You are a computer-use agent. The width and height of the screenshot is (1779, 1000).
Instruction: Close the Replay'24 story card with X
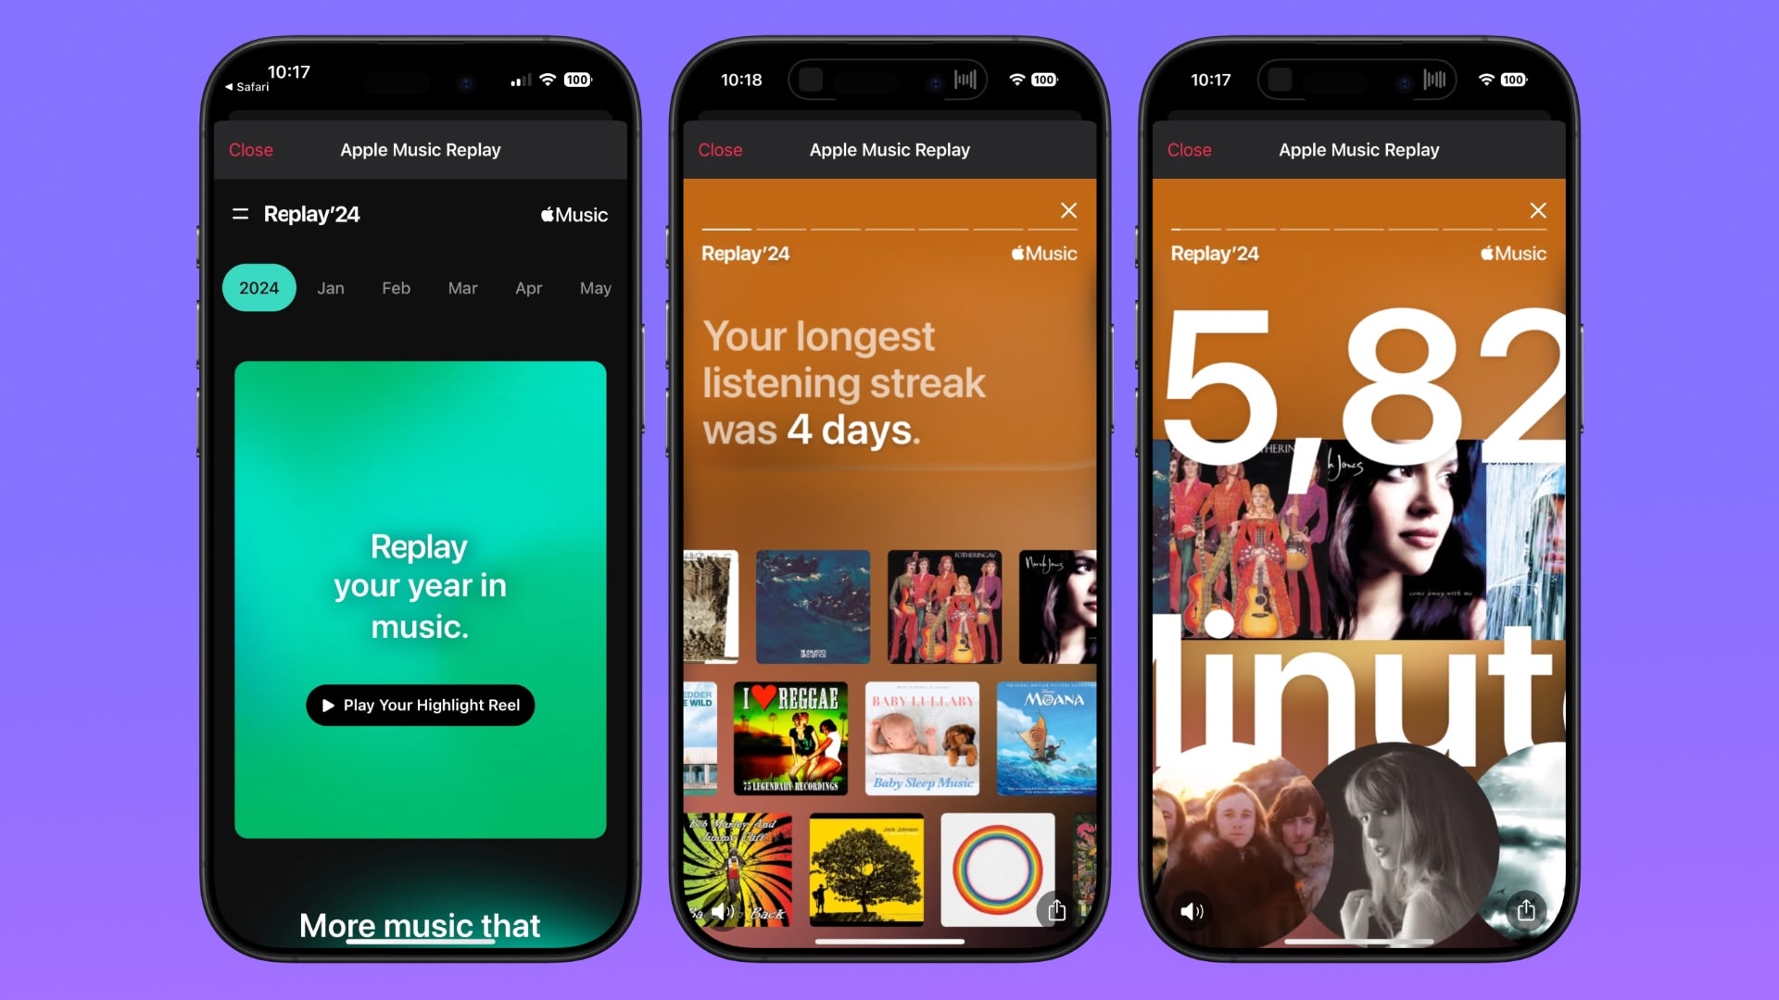tap(1066, 210)
